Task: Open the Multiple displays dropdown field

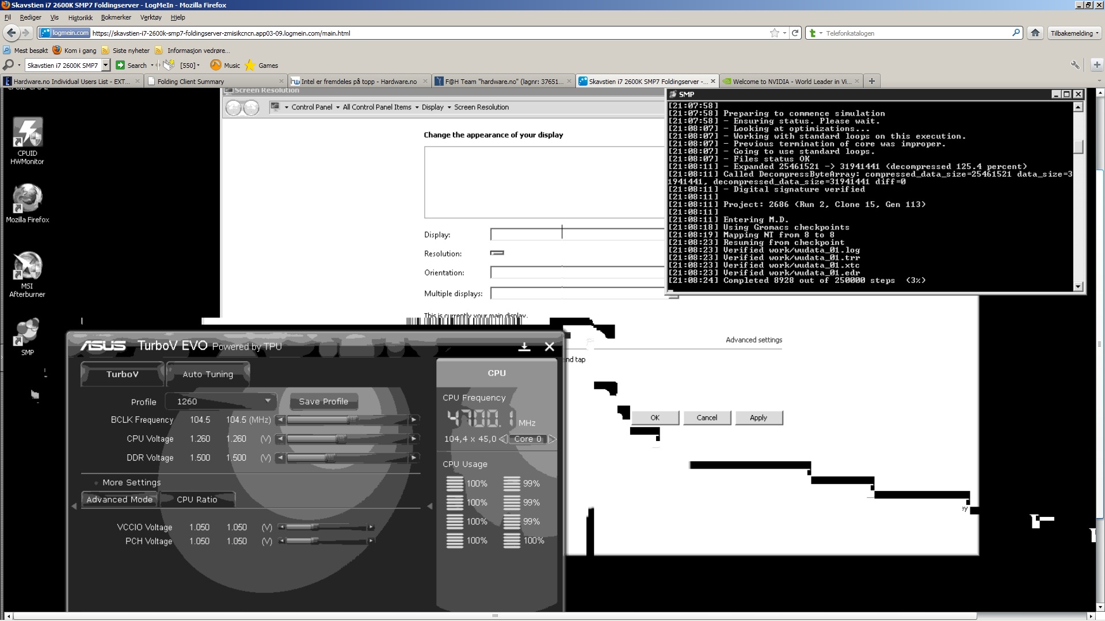Action: pos(577,293)
